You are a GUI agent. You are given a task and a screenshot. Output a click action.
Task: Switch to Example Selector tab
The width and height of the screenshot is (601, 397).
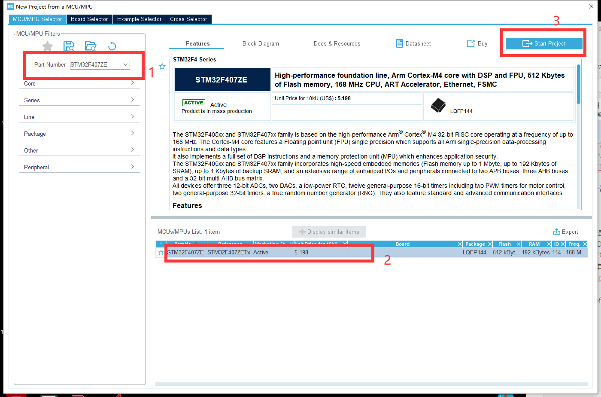140,19
